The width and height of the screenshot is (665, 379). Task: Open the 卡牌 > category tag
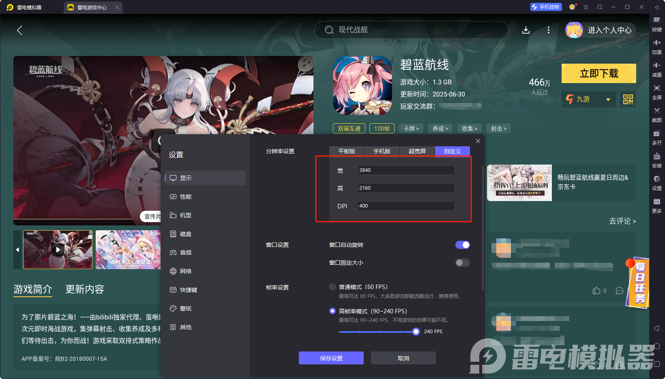(411, 128)
